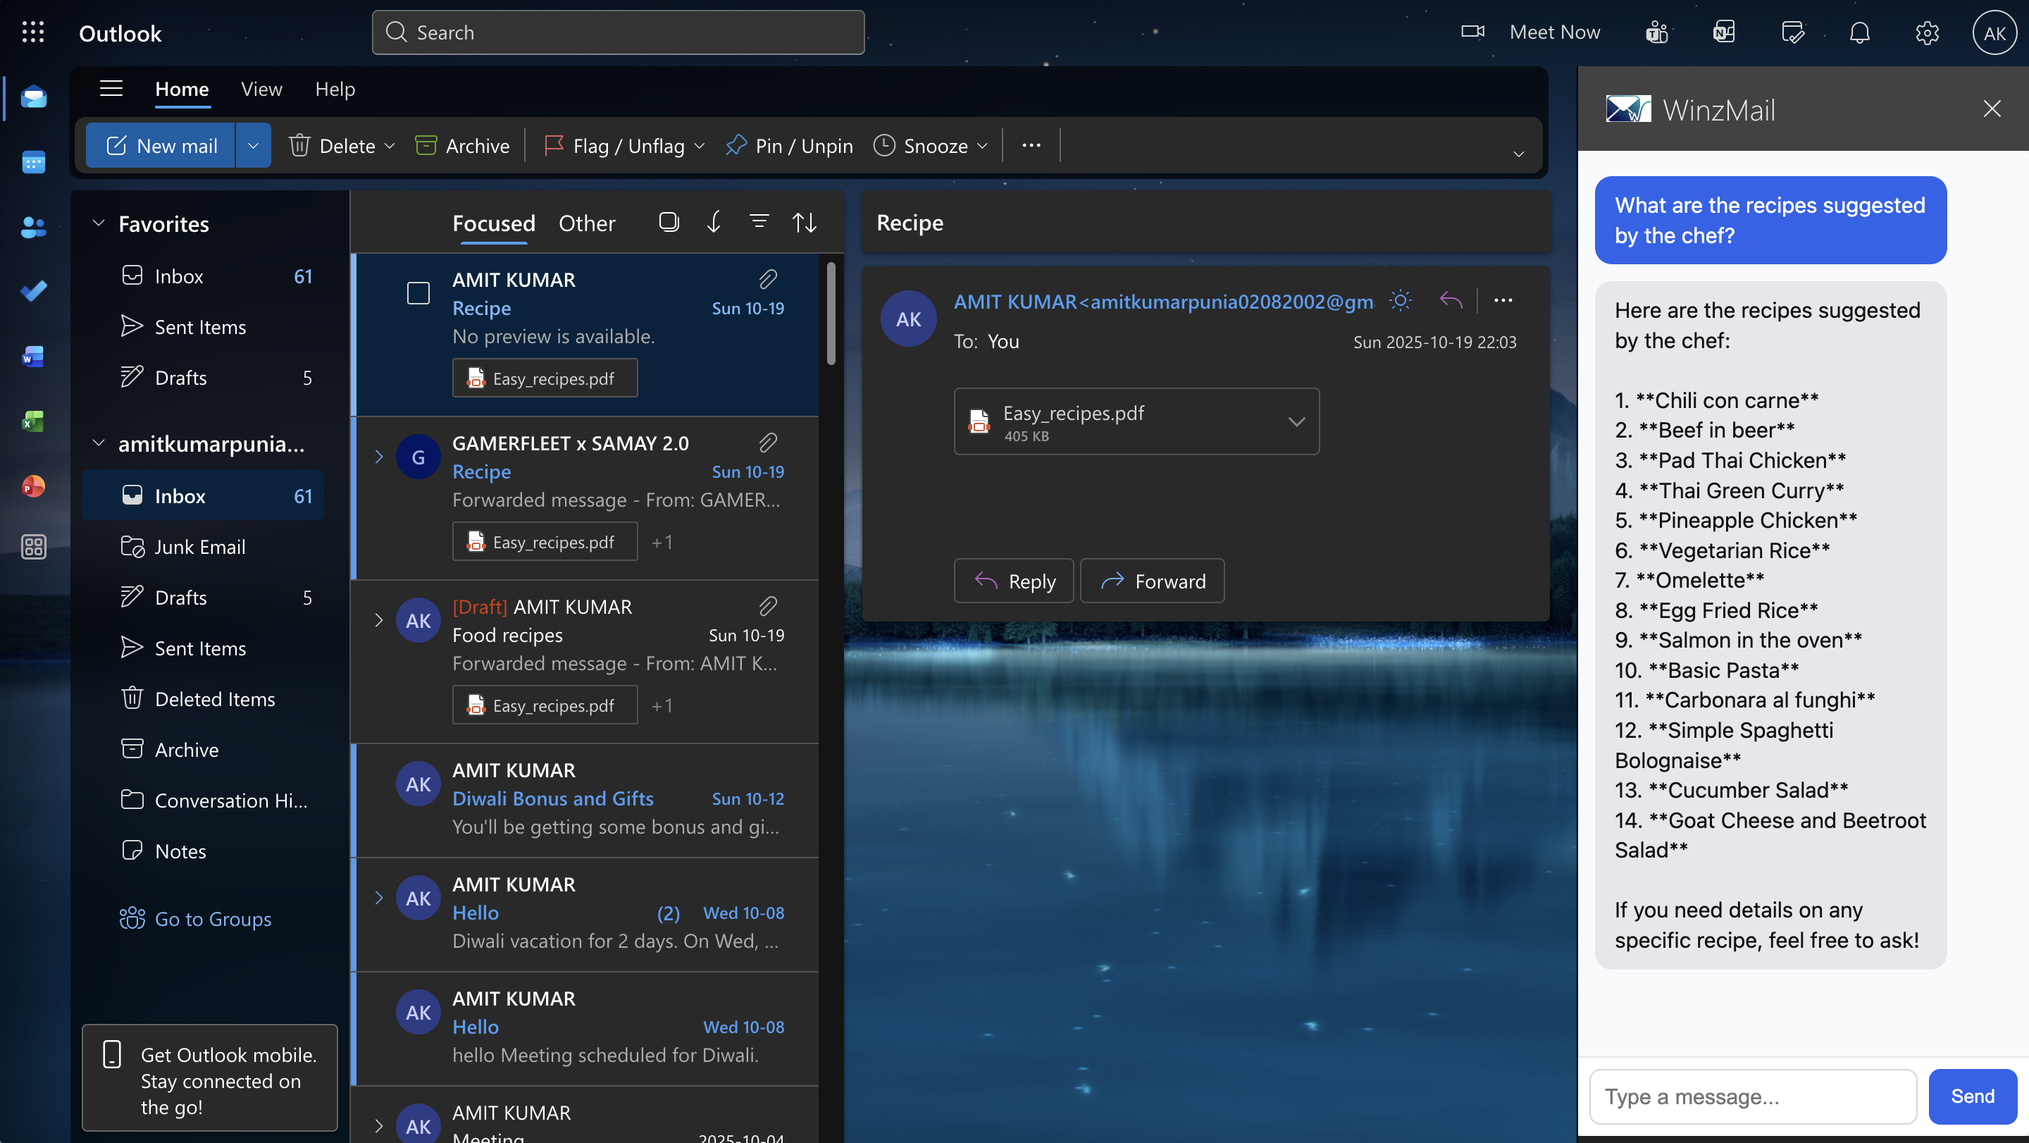Switch to the Other inbox tab

(587, 223)
